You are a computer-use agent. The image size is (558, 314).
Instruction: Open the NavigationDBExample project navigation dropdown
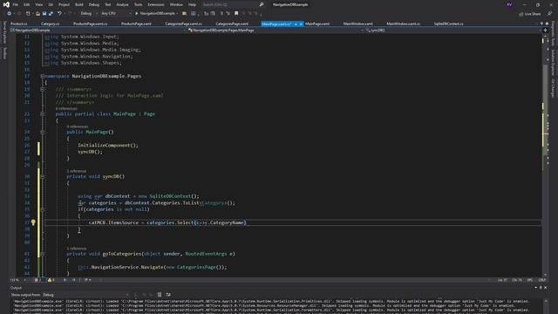[98, 31]
